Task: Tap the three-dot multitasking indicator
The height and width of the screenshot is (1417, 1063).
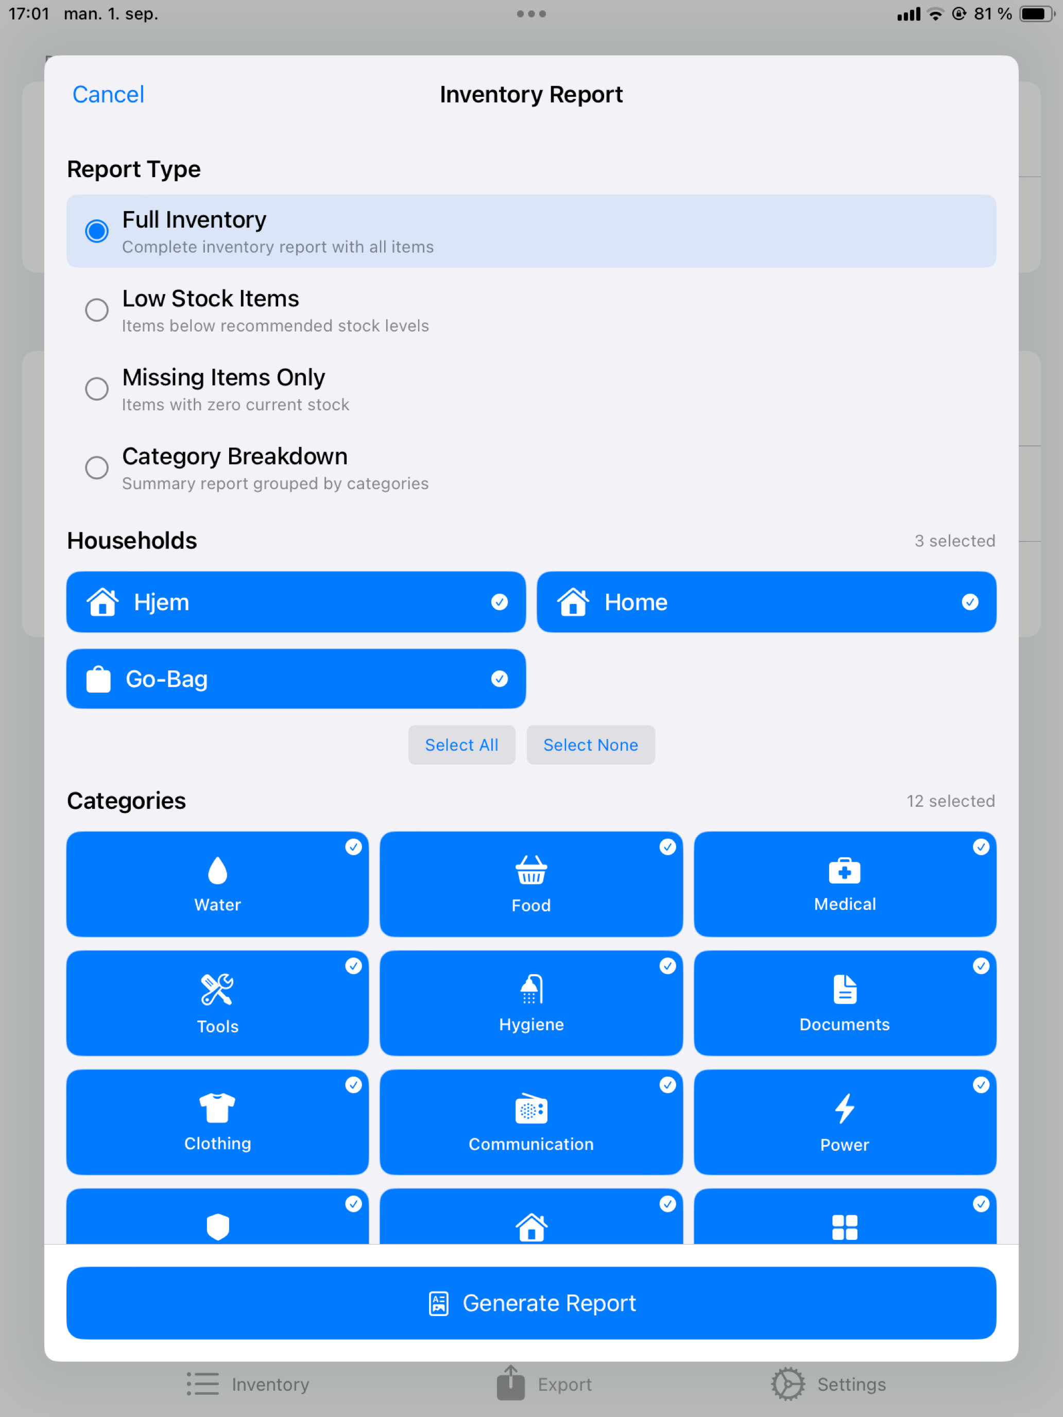Action: [531, 14]
